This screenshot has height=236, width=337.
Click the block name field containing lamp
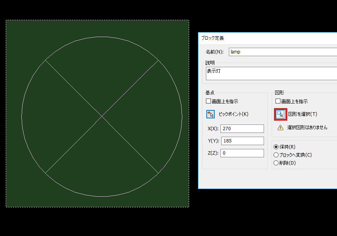[x=283, y=52]
